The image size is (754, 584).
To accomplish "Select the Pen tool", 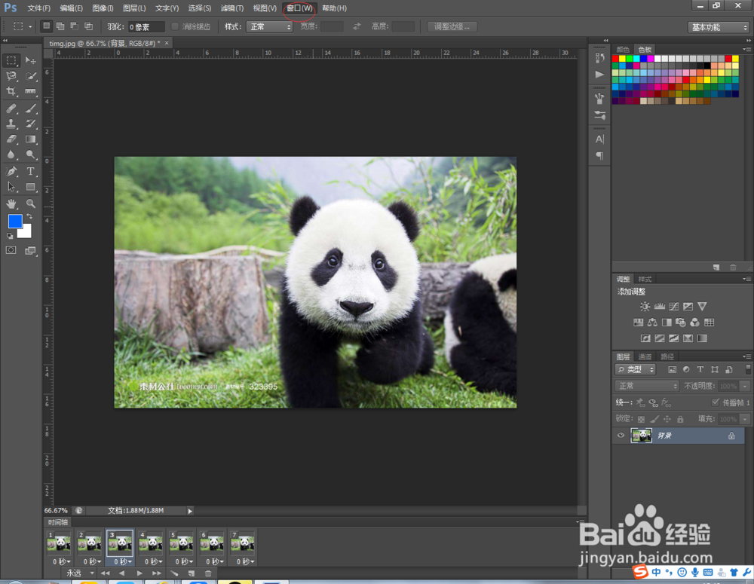I will click(11, 171).
